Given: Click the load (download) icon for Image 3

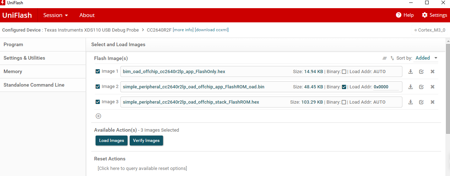Looking at the screenshot, I should pyautogui.click(x=411, y=102).
